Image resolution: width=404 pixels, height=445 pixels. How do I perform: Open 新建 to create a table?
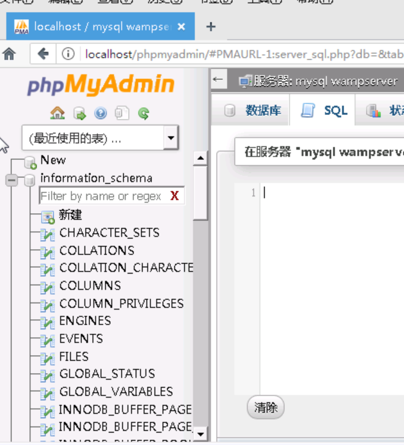click(x=71, y=214)
